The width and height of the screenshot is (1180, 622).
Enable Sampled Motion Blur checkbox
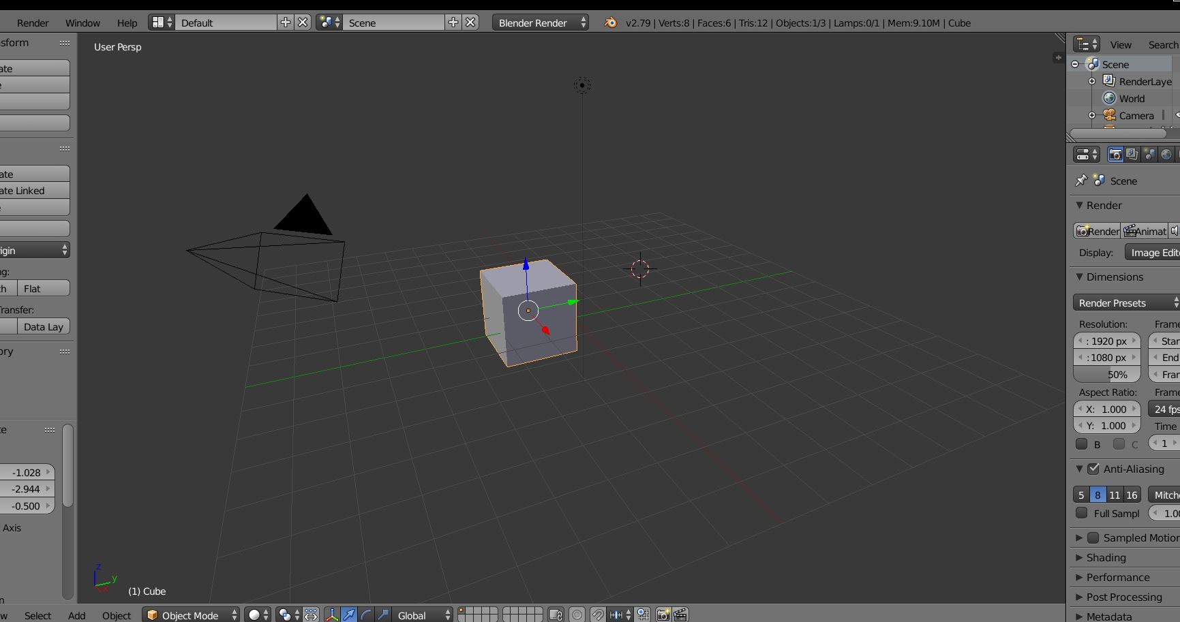(x=1093, y=538)
